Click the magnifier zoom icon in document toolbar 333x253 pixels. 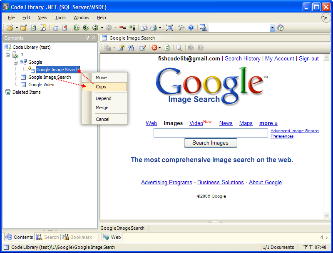click(x=179, y=48)
